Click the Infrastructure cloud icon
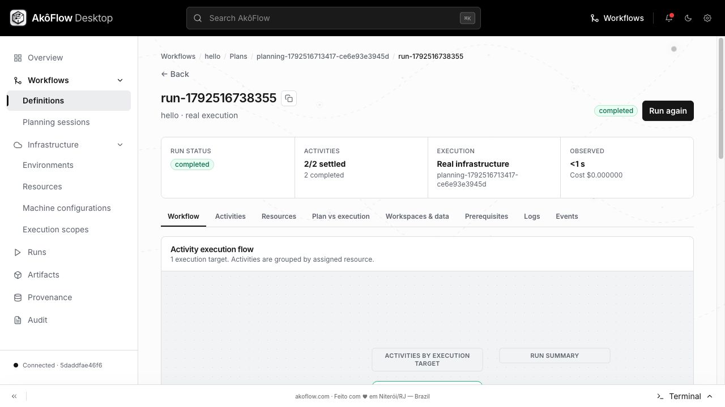725x407 pixels. click(18, 145)
